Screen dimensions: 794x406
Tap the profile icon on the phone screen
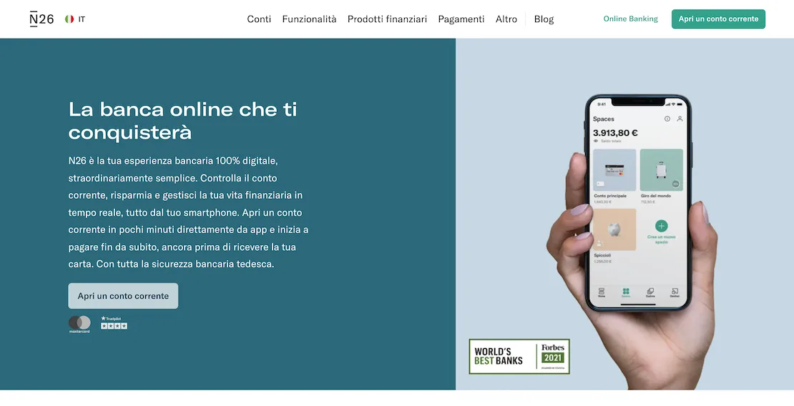click(680, 119)
